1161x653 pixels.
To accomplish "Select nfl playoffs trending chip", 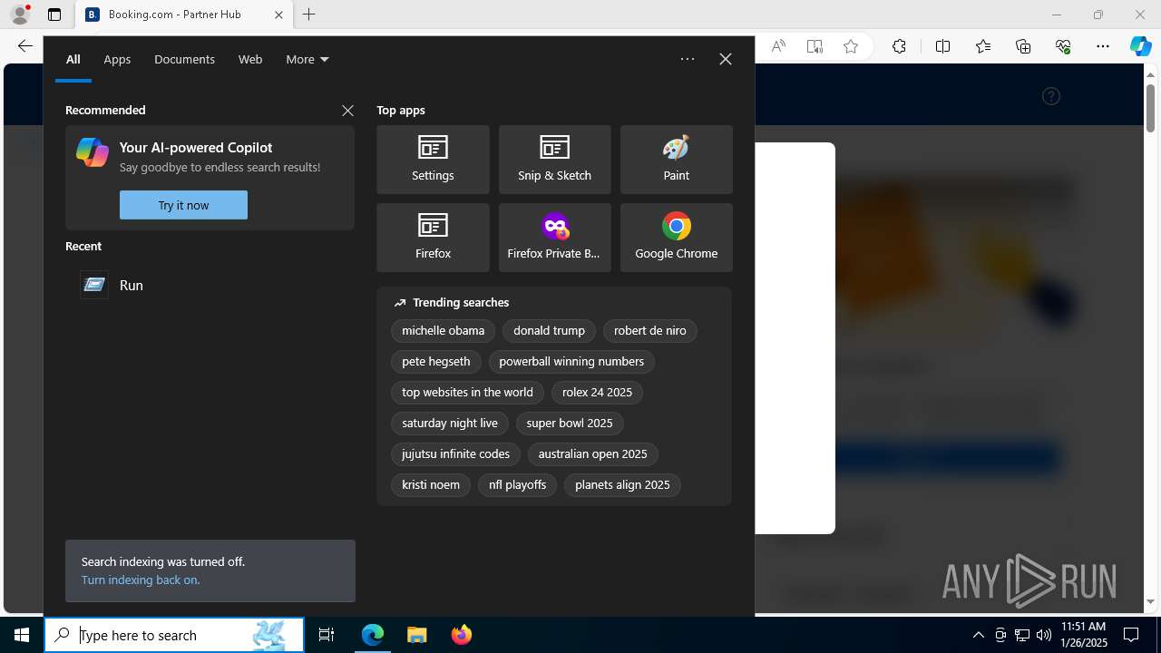I will [517, 485].
